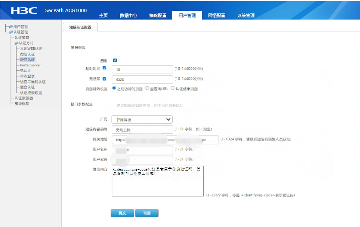Image resolution: width=360 pixels, height=227 pixels.
Task: Open the 网络配置 top menu
Action: click(217, 15)
